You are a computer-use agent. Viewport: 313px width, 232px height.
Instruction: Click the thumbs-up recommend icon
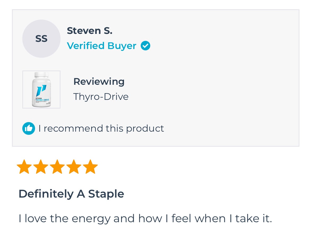coord(29,128)
